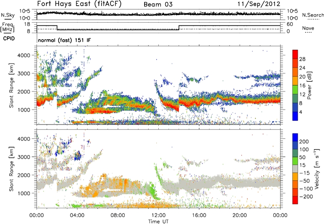
Task: Select the 'CPID' row label
Action: click(x=9, y=38)
